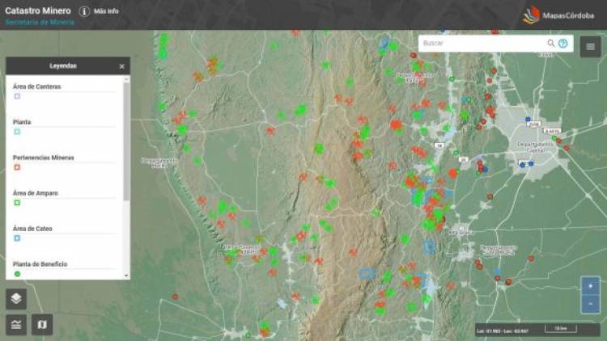607x341 pixels.
Task: Select the Pertenencias Mineras legend label
Action: [44, 158]
